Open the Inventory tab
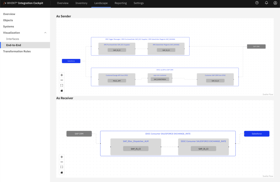Image resolution: width=280 pixels, height=182 pixels. pos(81,3)
